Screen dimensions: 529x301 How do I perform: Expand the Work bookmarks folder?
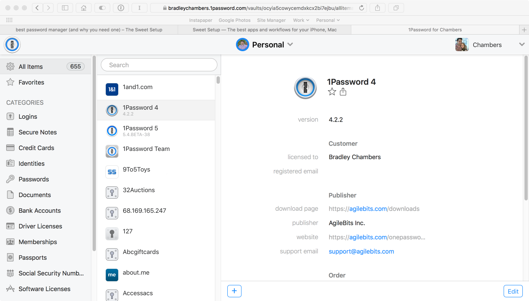(x=301, y=20)
